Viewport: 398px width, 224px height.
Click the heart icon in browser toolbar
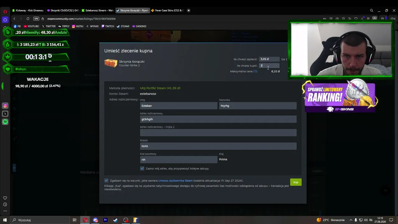click(x=356, y=19)
